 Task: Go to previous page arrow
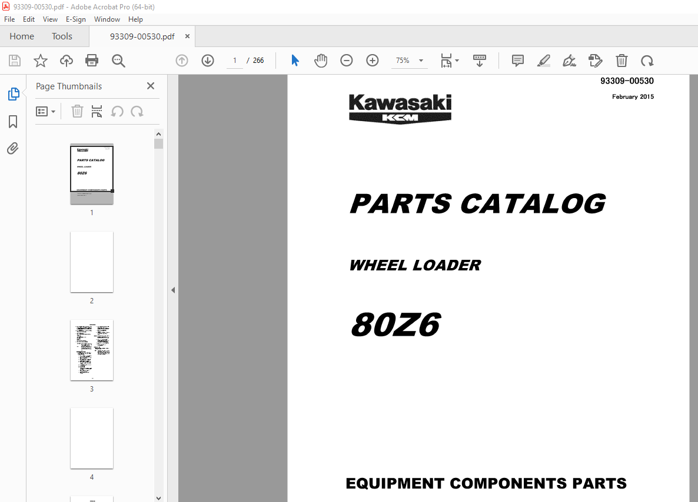[x=182, y=61]
